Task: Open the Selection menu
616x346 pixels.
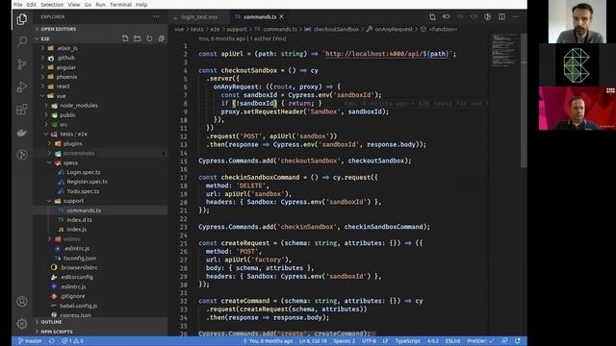Action: [x=52, y=5]
